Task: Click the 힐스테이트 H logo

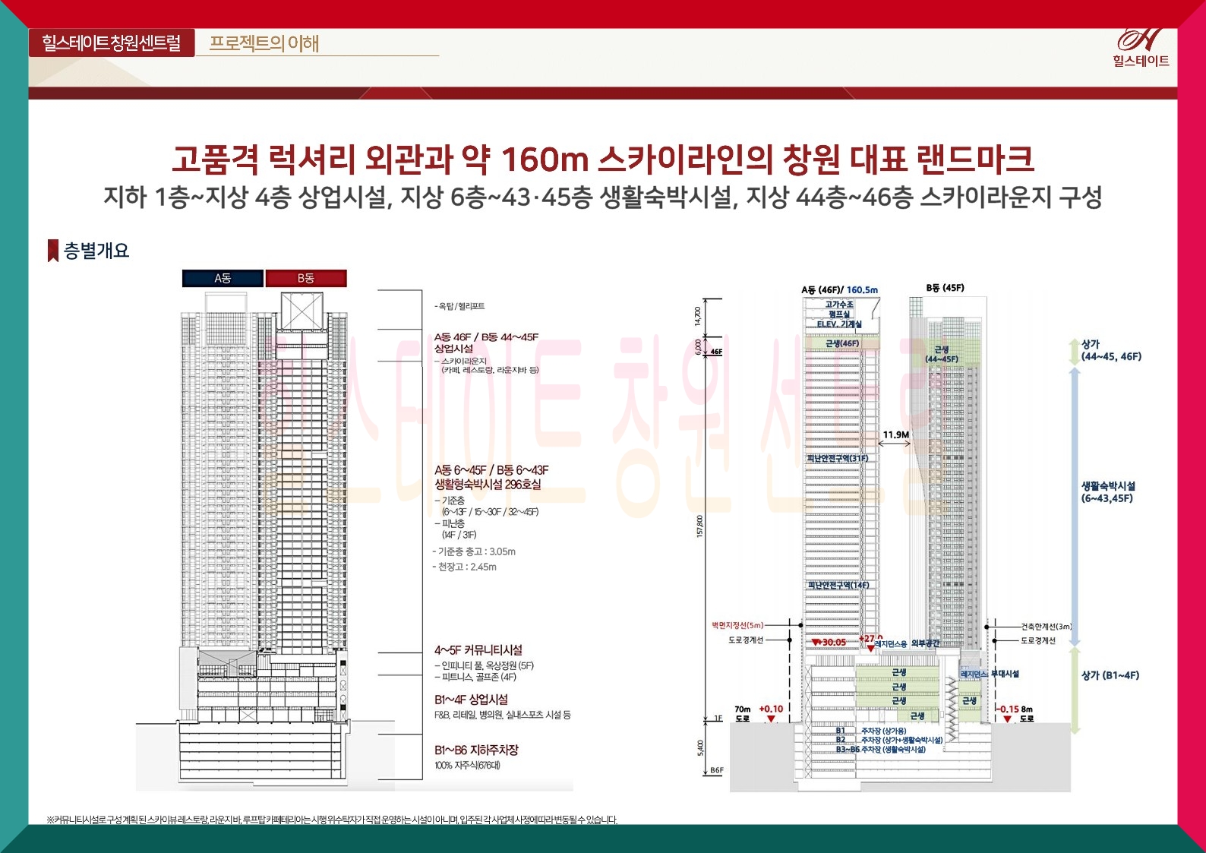Action: click(1140, 48)
